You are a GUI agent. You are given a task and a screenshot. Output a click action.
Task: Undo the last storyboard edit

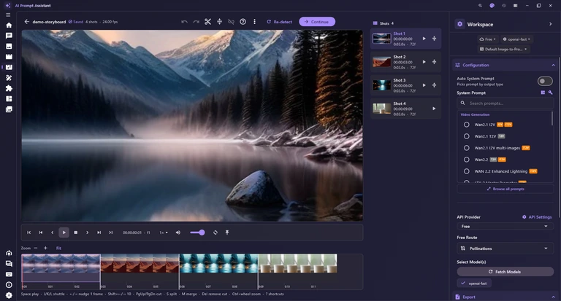coord(184,22)
